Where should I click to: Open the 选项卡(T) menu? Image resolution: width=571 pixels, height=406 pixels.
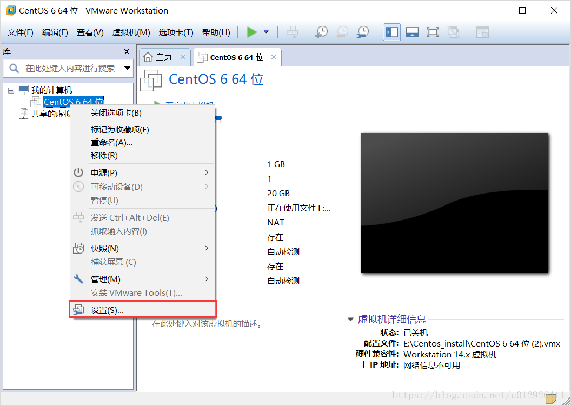[x=176, y=32]
